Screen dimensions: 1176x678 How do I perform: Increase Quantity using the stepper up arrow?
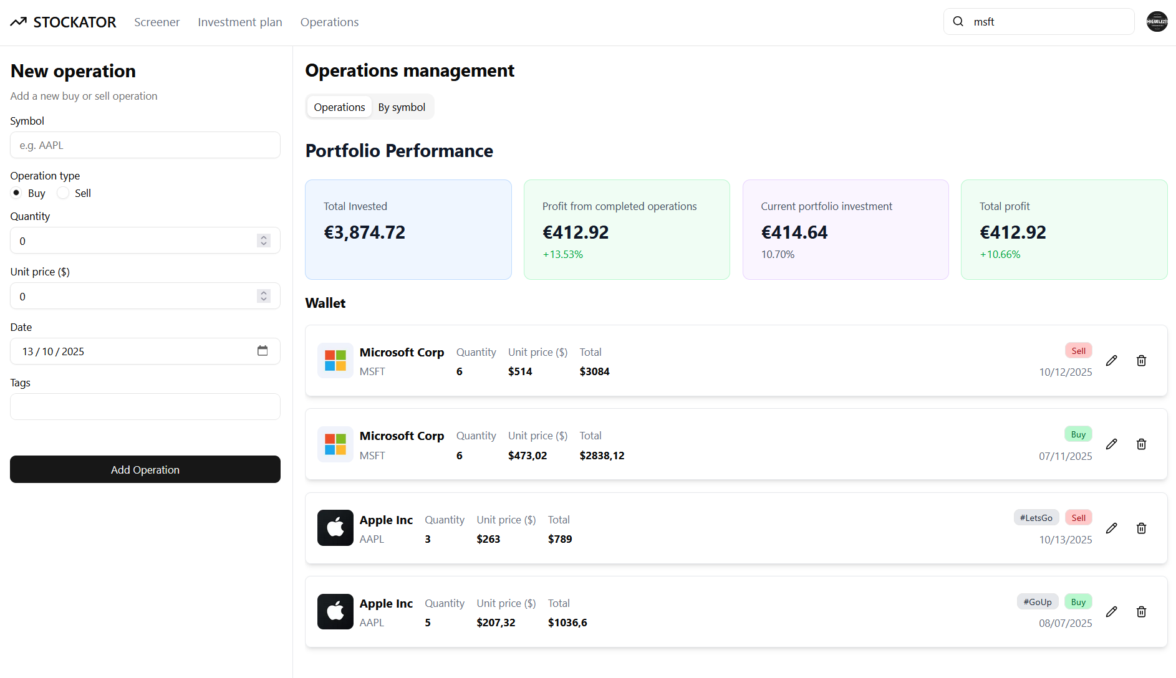(263, 237)
